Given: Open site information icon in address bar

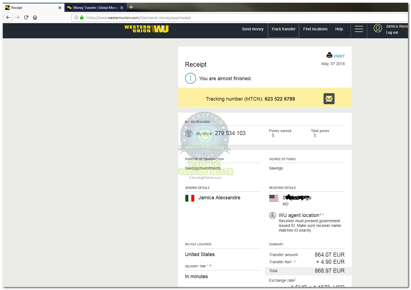Looking at the screenshot, I should click(76, 17).
